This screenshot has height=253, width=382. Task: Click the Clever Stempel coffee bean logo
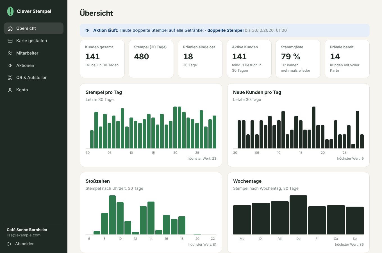tap(10, 11)
